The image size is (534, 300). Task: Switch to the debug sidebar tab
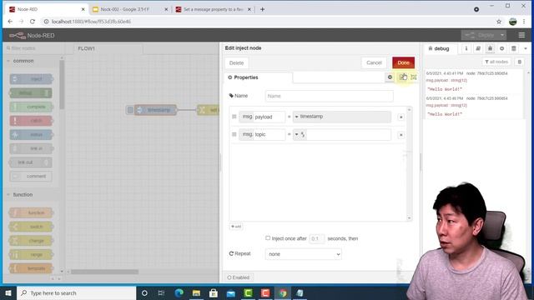point(439,48)
